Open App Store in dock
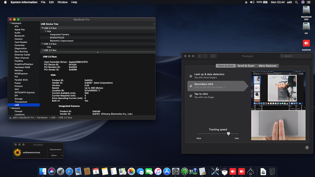Image resolution: width=315 pixels, height=177 pixels. (167, 171)
